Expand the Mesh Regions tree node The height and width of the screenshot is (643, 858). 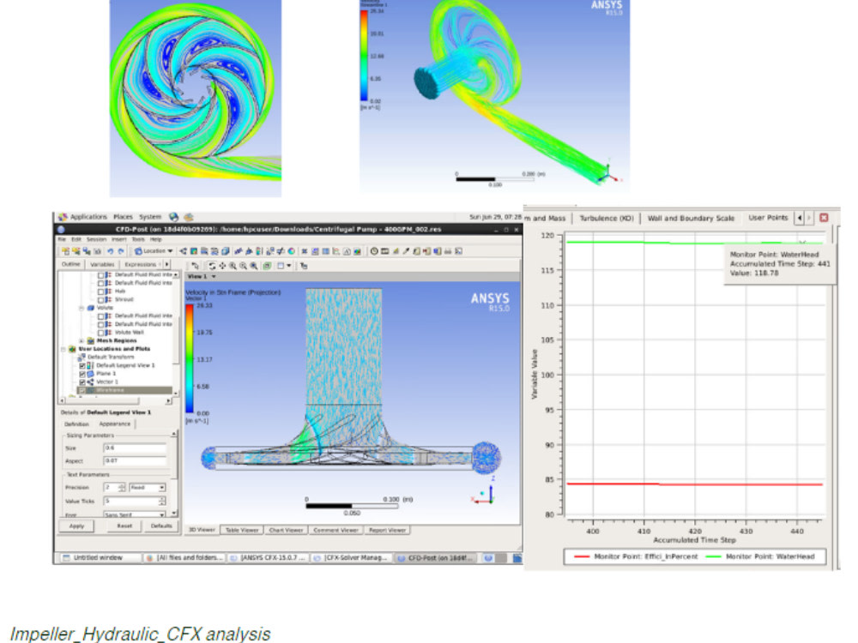82,340
